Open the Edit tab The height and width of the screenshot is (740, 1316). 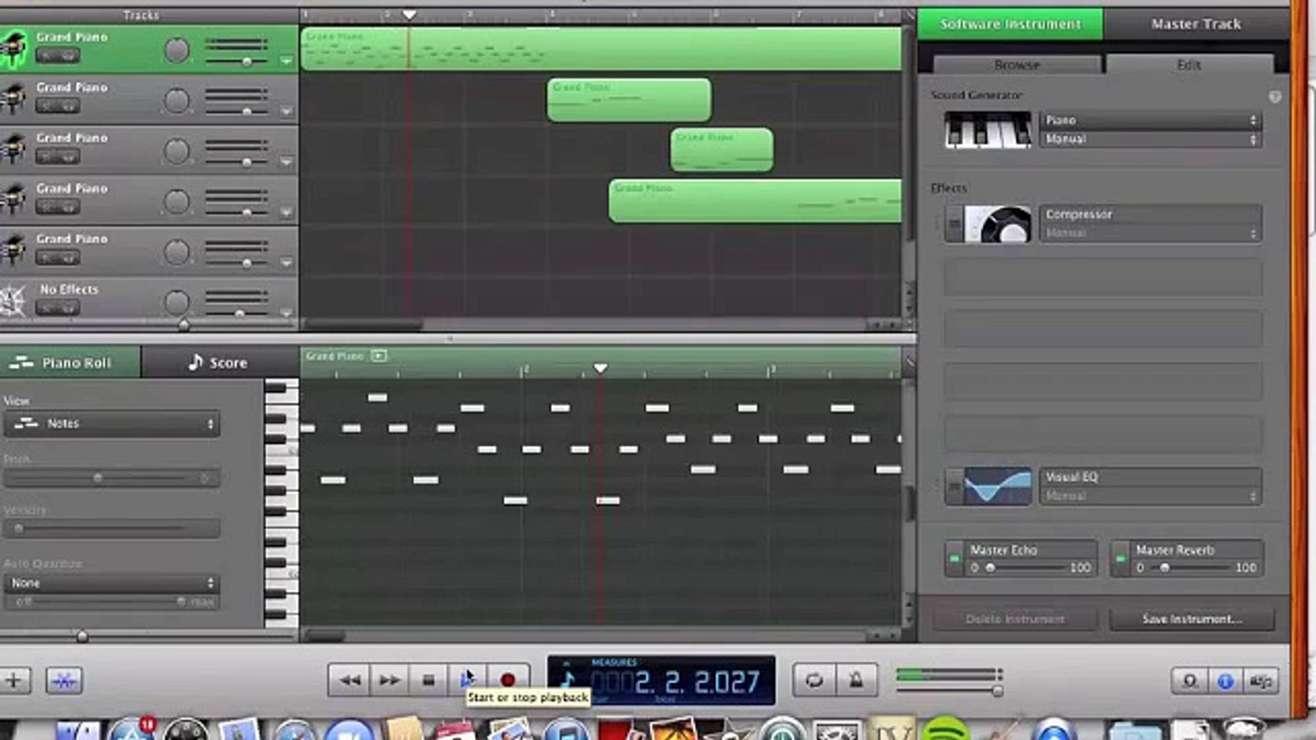click(x=1189, y=64)
